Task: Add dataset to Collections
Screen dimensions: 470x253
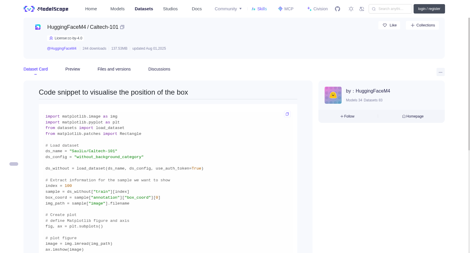Action: 422,25
